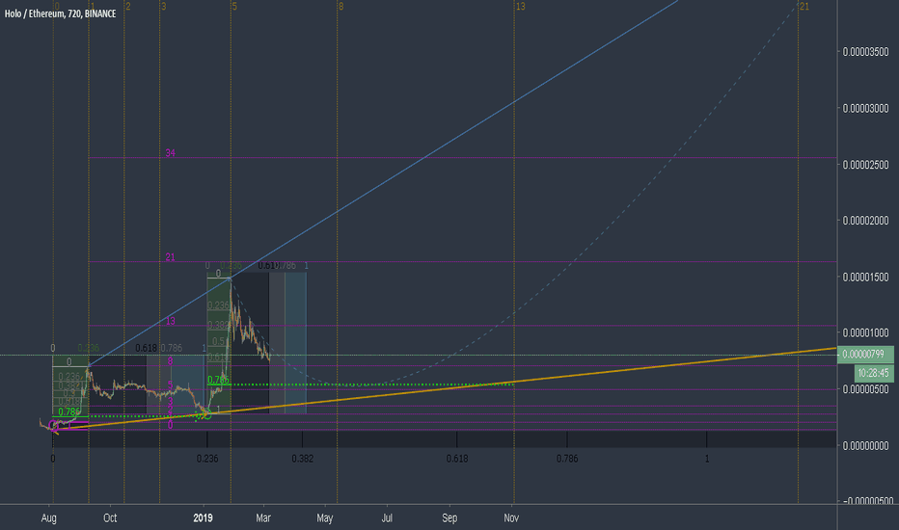
Task: Click the magenta Fibonacci level label 13
Action: (x=171, y=321)
